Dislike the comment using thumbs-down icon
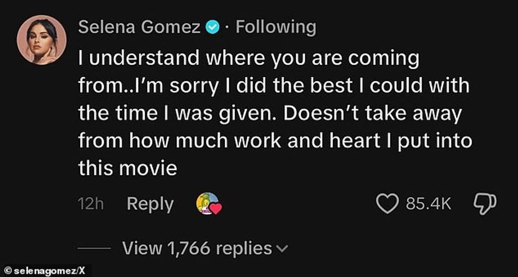This screenshot has width=518, height=277. click(485, 204)
